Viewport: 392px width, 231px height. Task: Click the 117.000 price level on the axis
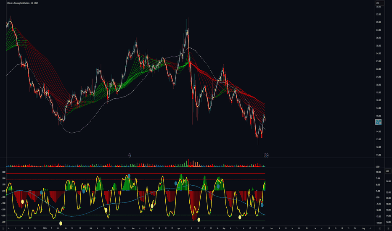pos(378,108)
